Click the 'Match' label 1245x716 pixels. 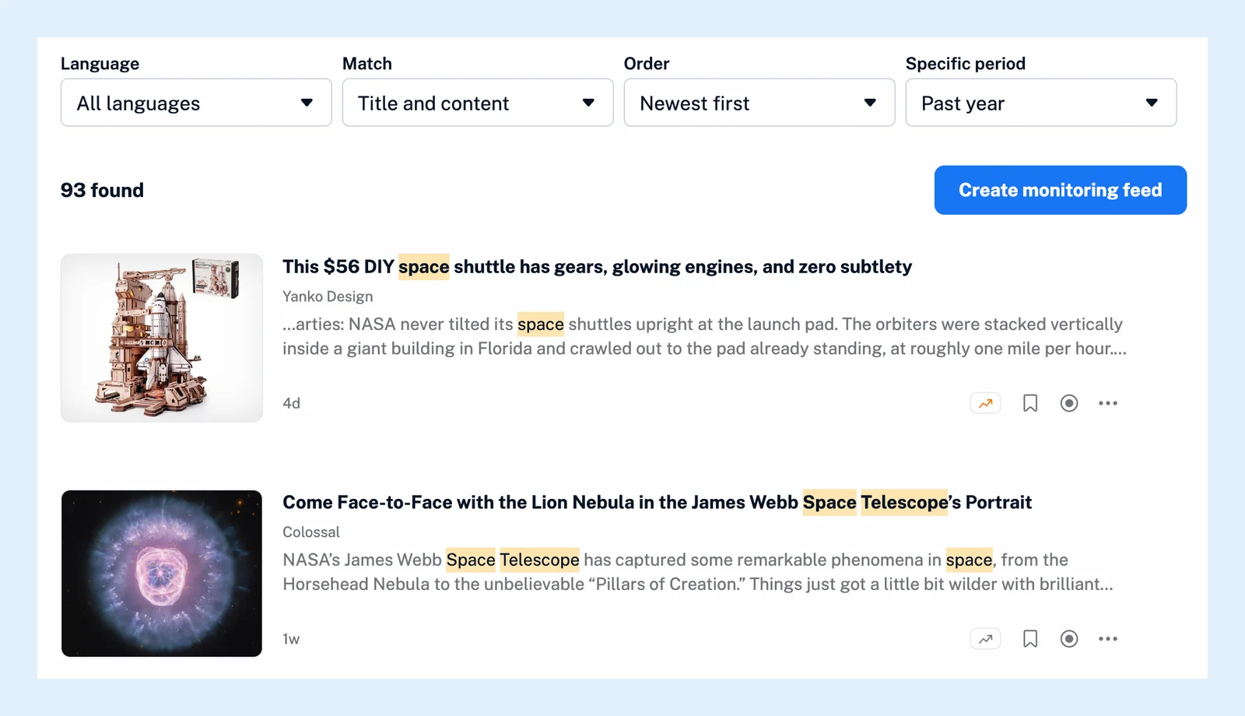pyautogui.click(x=367, y=64)
